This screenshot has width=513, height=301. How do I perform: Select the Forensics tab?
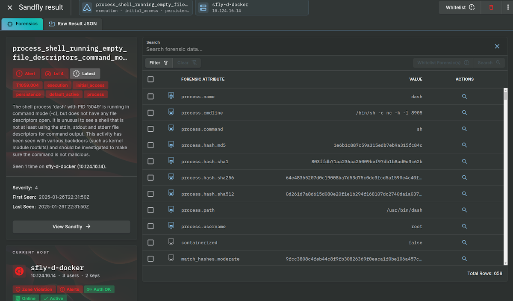pos(22,24)
